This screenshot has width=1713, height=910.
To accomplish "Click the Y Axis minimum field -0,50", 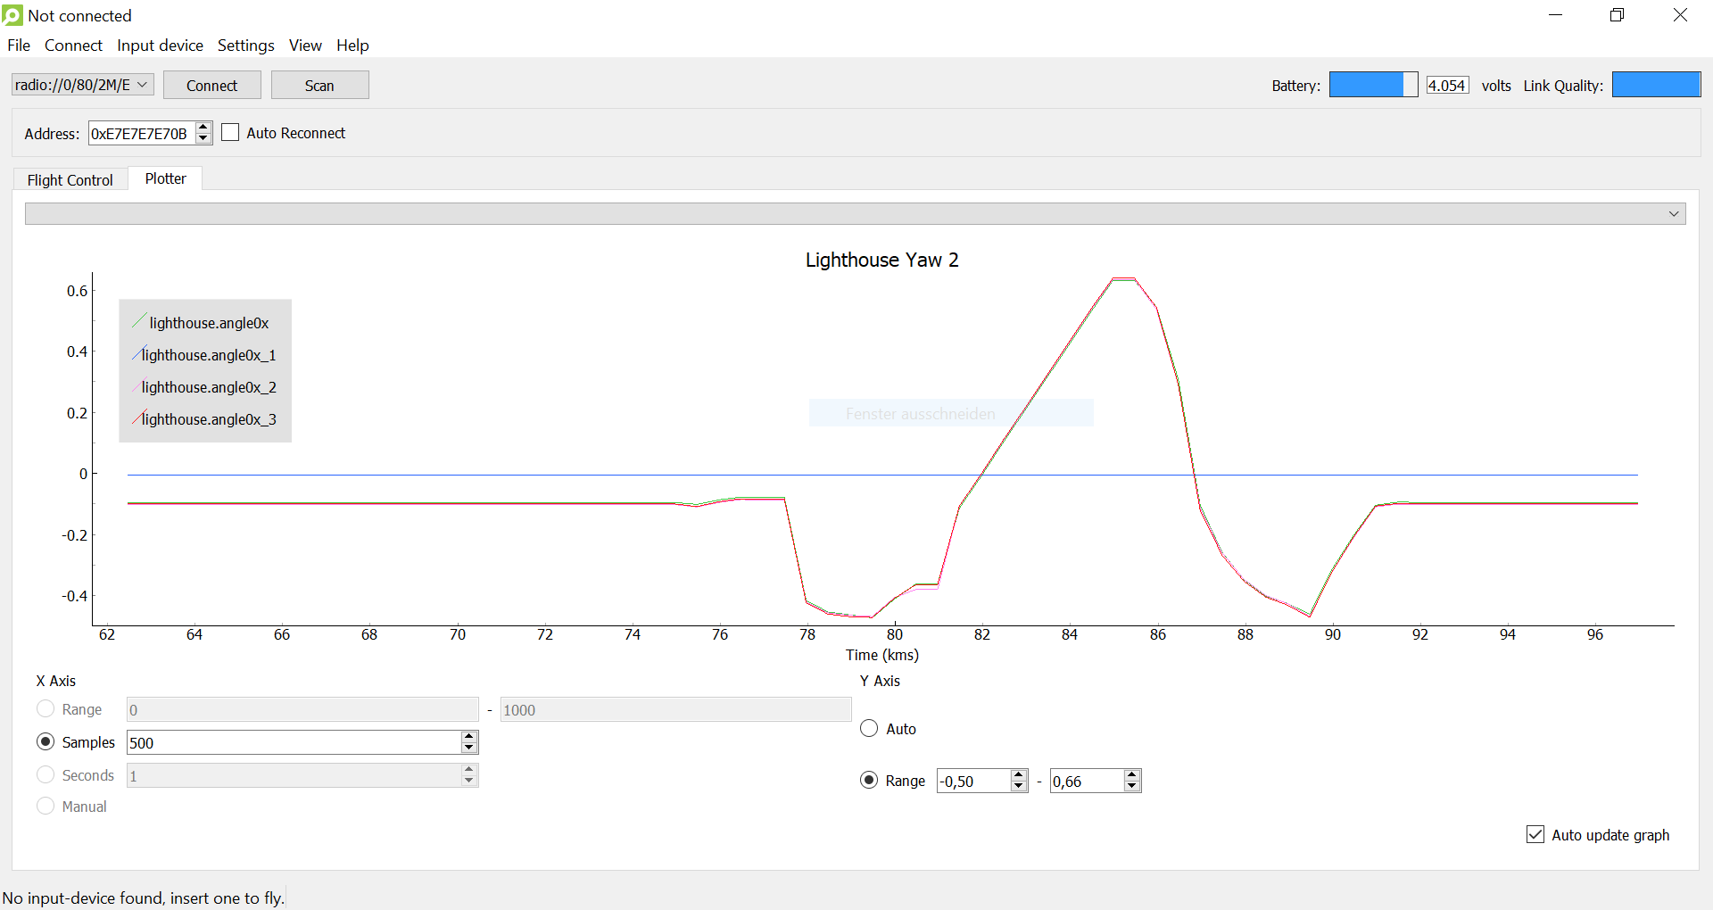I will point(973,781).
